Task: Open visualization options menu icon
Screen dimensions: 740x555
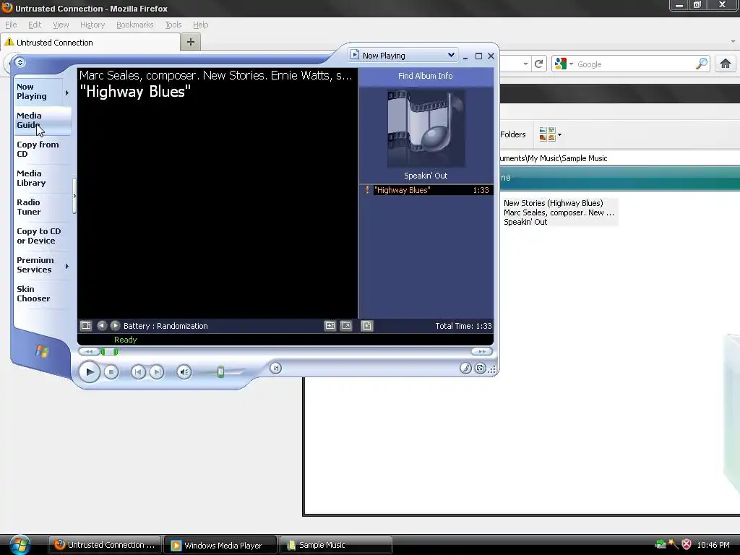Action: (86, 326)
